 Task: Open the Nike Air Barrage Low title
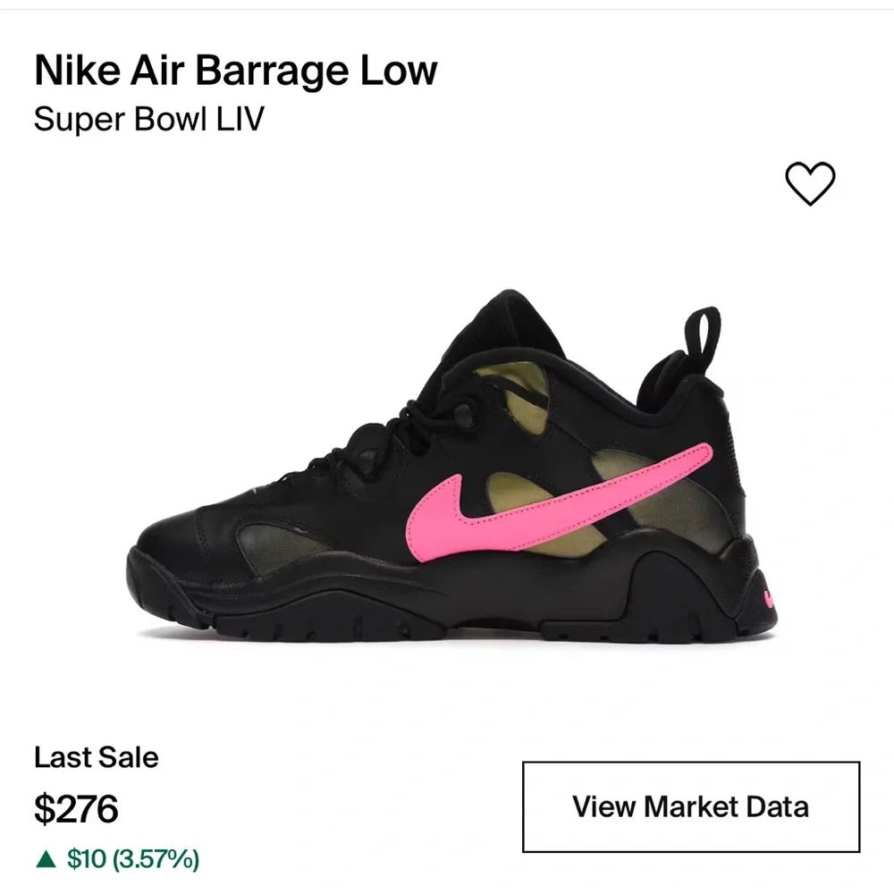[235, 71]
